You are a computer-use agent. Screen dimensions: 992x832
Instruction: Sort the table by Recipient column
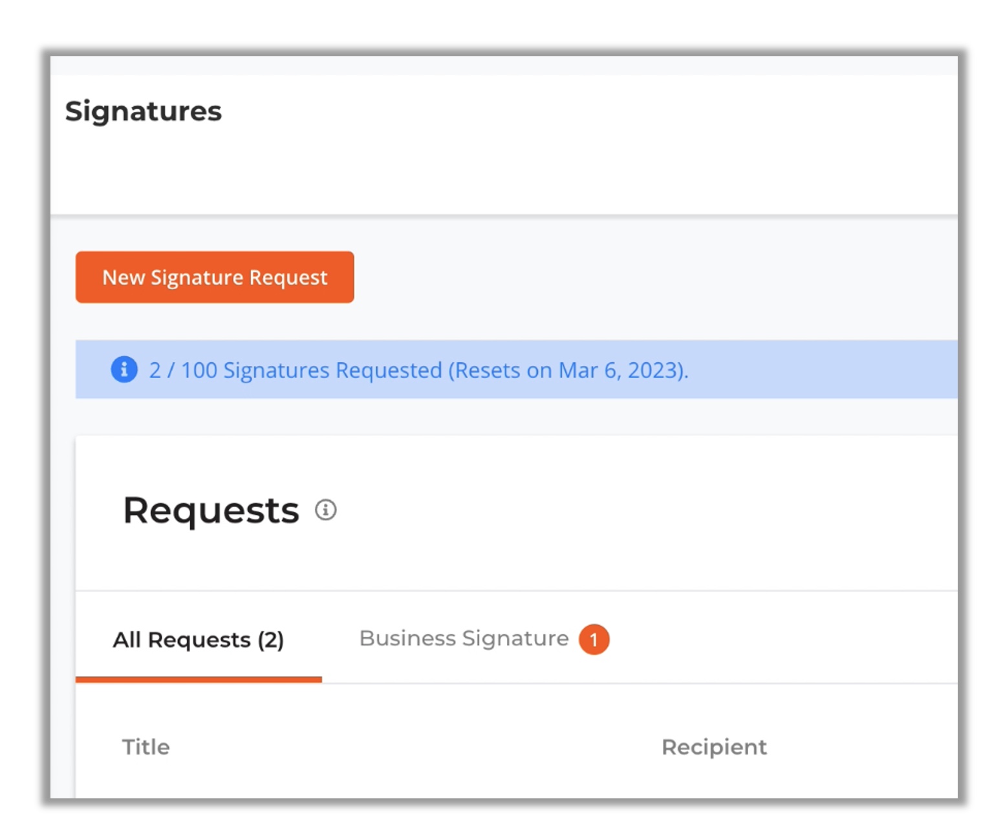[714, 747]
